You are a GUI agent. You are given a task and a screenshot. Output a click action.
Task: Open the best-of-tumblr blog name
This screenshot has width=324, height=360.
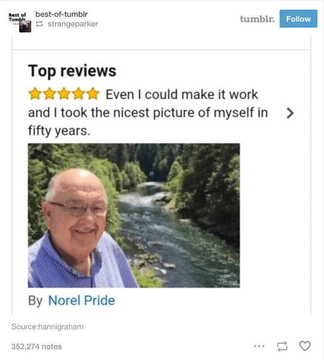pyautogui.click(x=61, y=14)
